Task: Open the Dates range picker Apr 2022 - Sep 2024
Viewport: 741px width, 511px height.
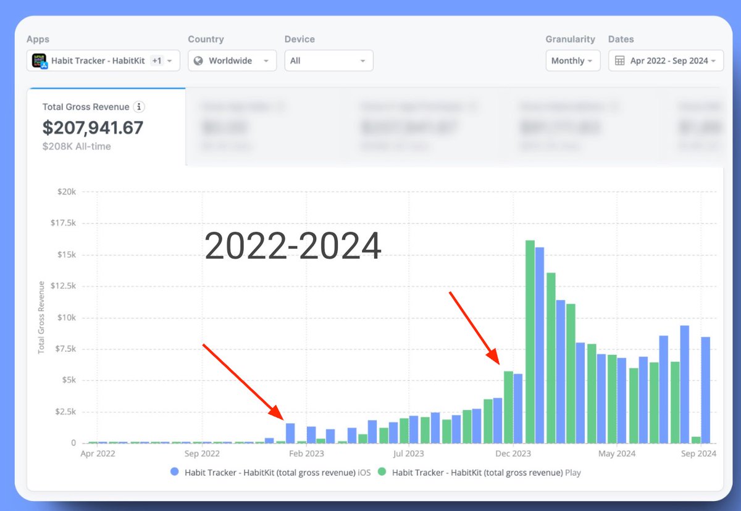Action: (666, 60)
